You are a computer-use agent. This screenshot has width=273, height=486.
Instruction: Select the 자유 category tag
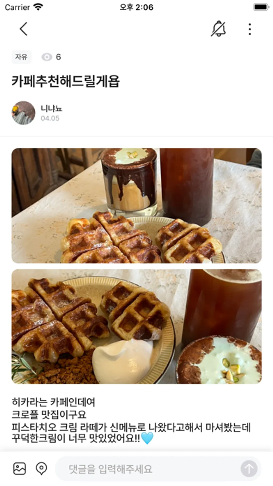pyautogui.click(x=21, y=57)
